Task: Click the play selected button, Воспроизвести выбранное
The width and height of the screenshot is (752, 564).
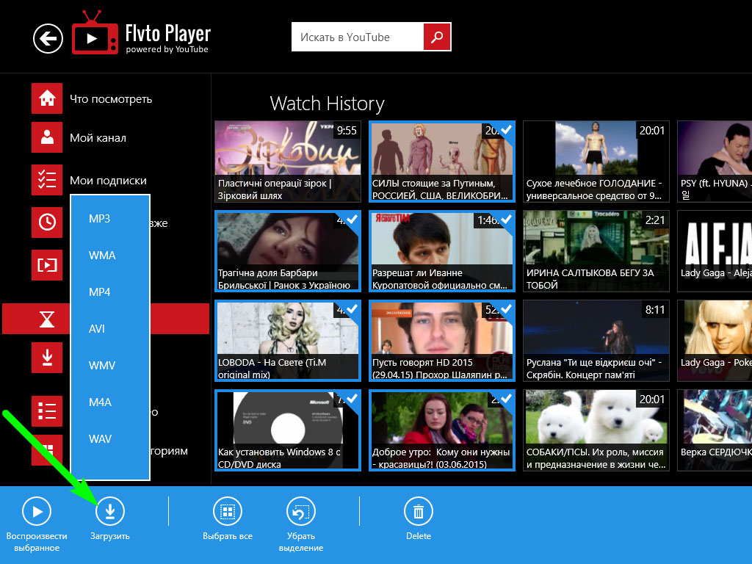Action: 37,524
